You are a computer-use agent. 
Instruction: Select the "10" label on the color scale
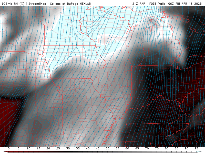(28, 148)
